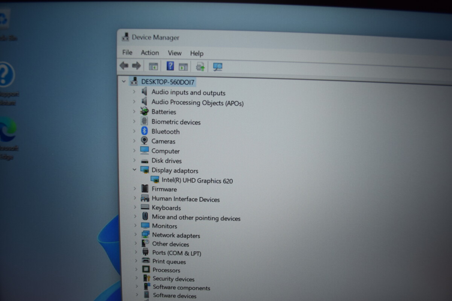Click the question-mark support desktop shortcut

point(6,74)
